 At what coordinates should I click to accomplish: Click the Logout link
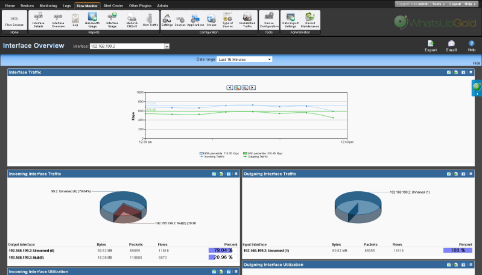[x=455, y=4]
